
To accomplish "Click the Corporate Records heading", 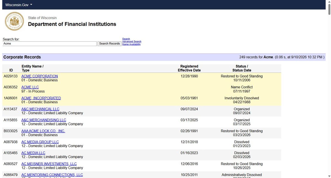I will point(22,57).
